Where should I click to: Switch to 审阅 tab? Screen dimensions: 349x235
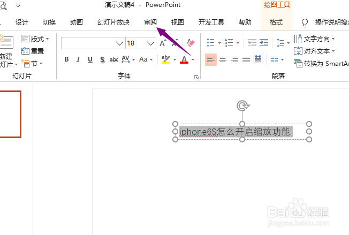tap(150, 22)
